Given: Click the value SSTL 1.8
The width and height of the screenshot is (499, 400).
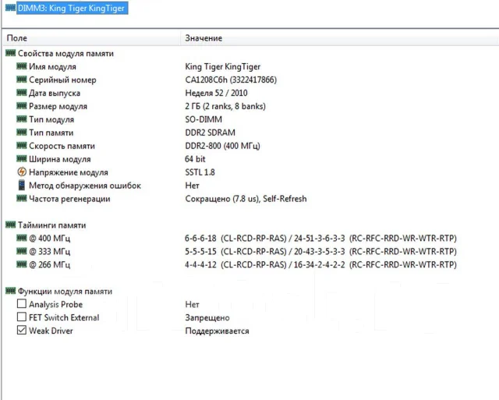Looking at the screenshot, I should point(200,172).
